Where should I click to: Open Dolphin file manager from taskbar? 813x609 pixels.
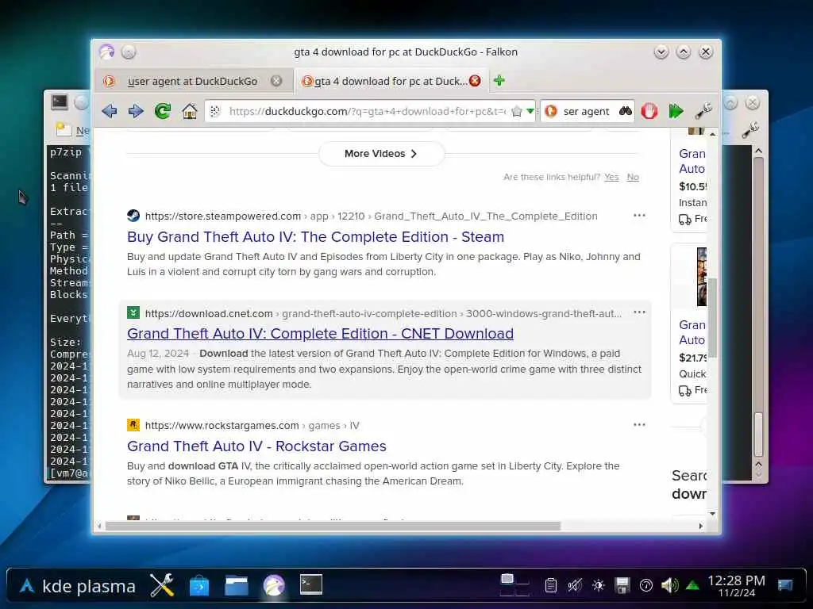[x=237, y=586]
